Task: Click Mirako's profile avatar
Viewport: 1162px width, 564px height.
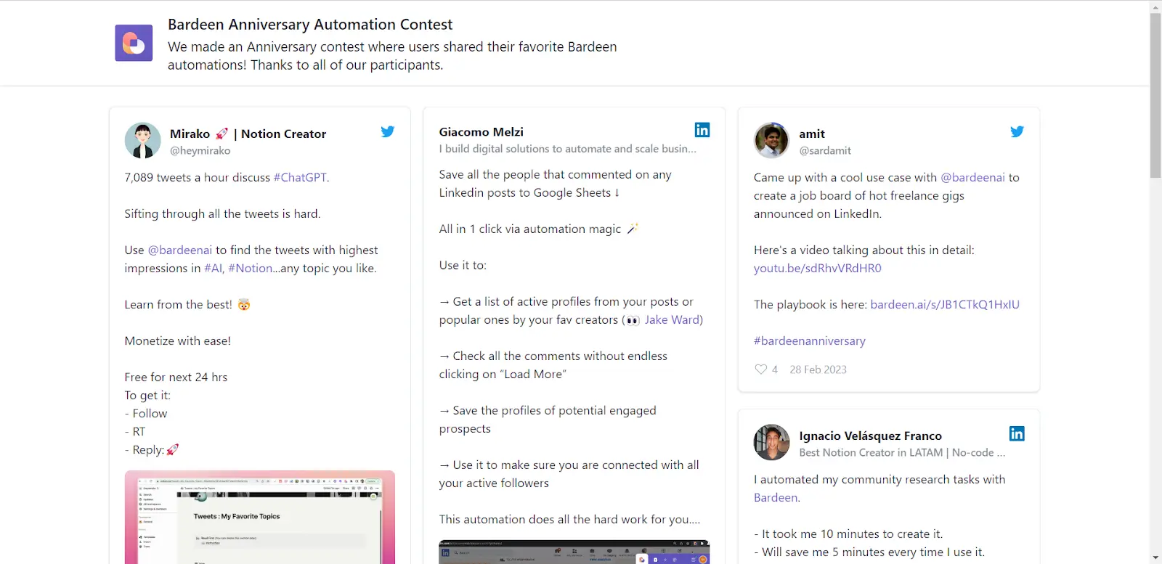Action: tap(143, 140)
